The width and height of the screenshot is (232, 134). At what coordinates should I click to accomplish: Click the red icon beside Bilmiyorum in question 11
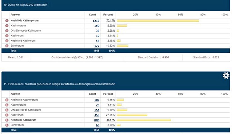point(6,125)
